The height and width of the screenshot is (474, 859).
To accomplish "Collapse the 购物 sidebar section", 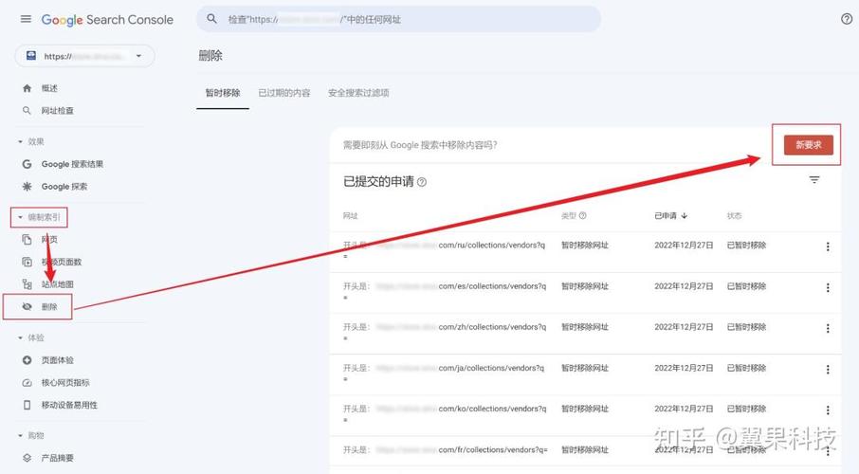I will tap(20, 436).
